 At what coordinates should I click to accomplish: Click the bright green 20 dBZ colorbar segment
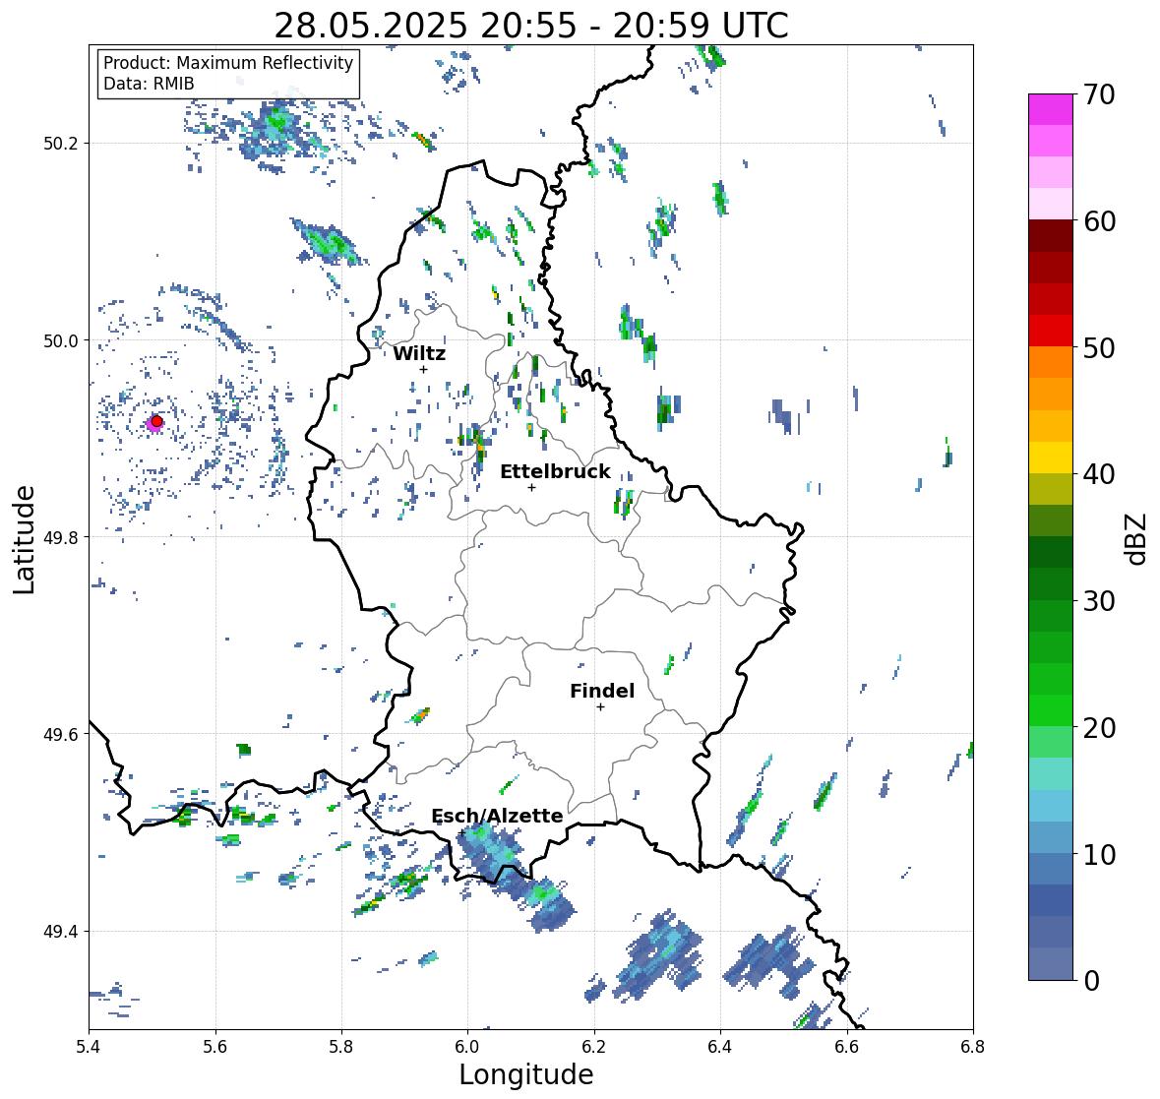click(x=1051, y=710)
